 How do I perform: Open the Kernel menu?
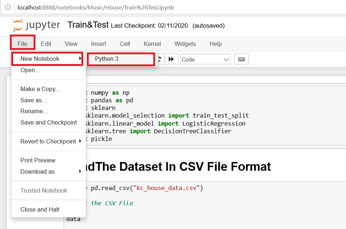152,44
